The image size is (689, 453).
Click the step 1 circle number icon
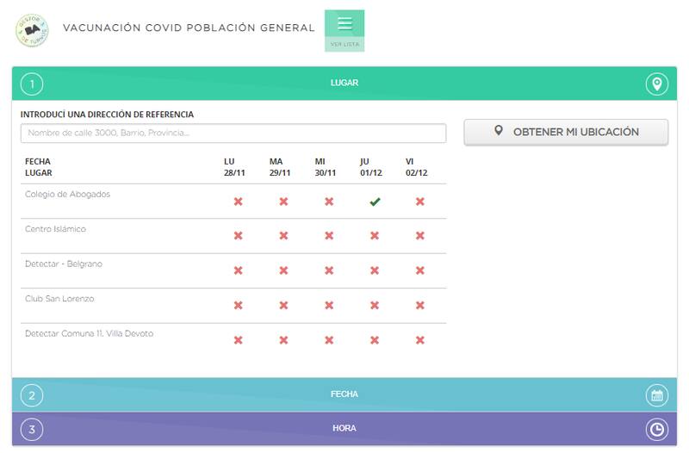coord(32,84)
